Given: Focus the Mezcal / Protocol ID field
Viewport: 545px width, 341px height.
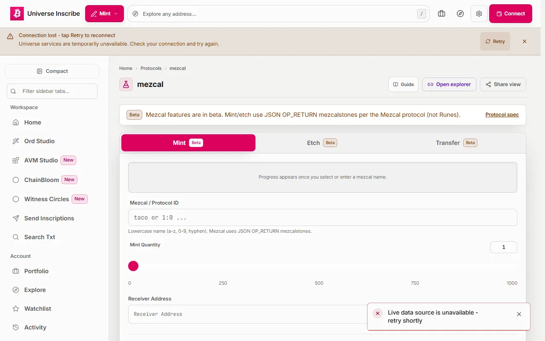Looking at the screenshot, I should click(323, 217).
